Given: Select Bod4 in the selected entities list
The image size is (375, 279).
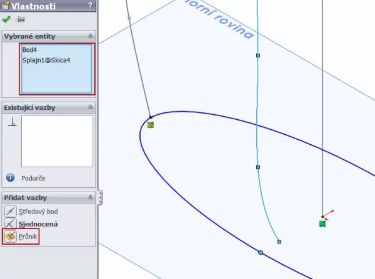Looking at the screenshot, I should (x=29, y=49).
